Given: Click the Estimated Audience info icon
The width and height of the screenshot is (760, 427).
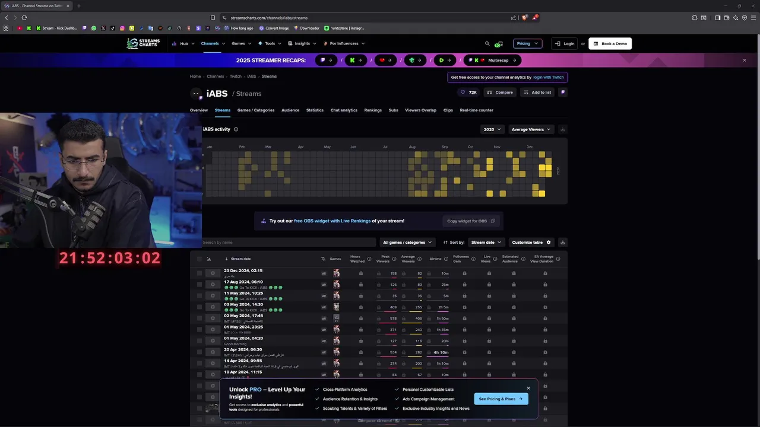Looking at the screenshot, I should pos(523,259).
